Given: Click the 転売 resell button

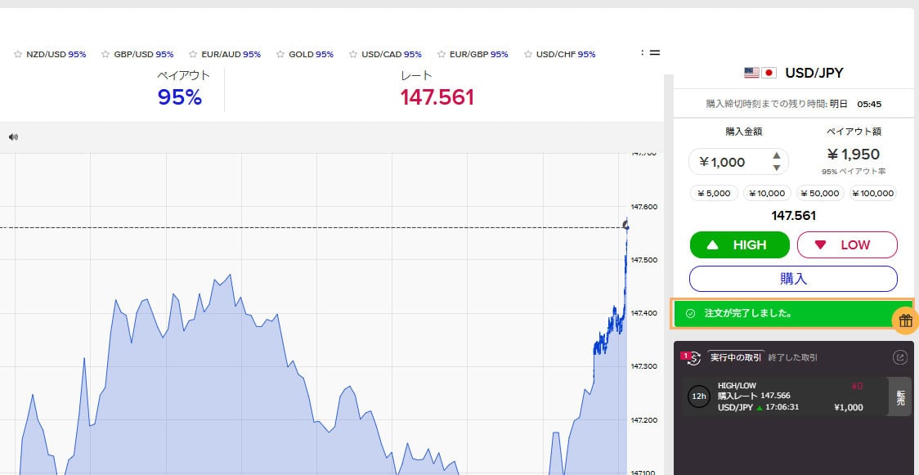Looking at the screenshot, I should coord(900,397).
